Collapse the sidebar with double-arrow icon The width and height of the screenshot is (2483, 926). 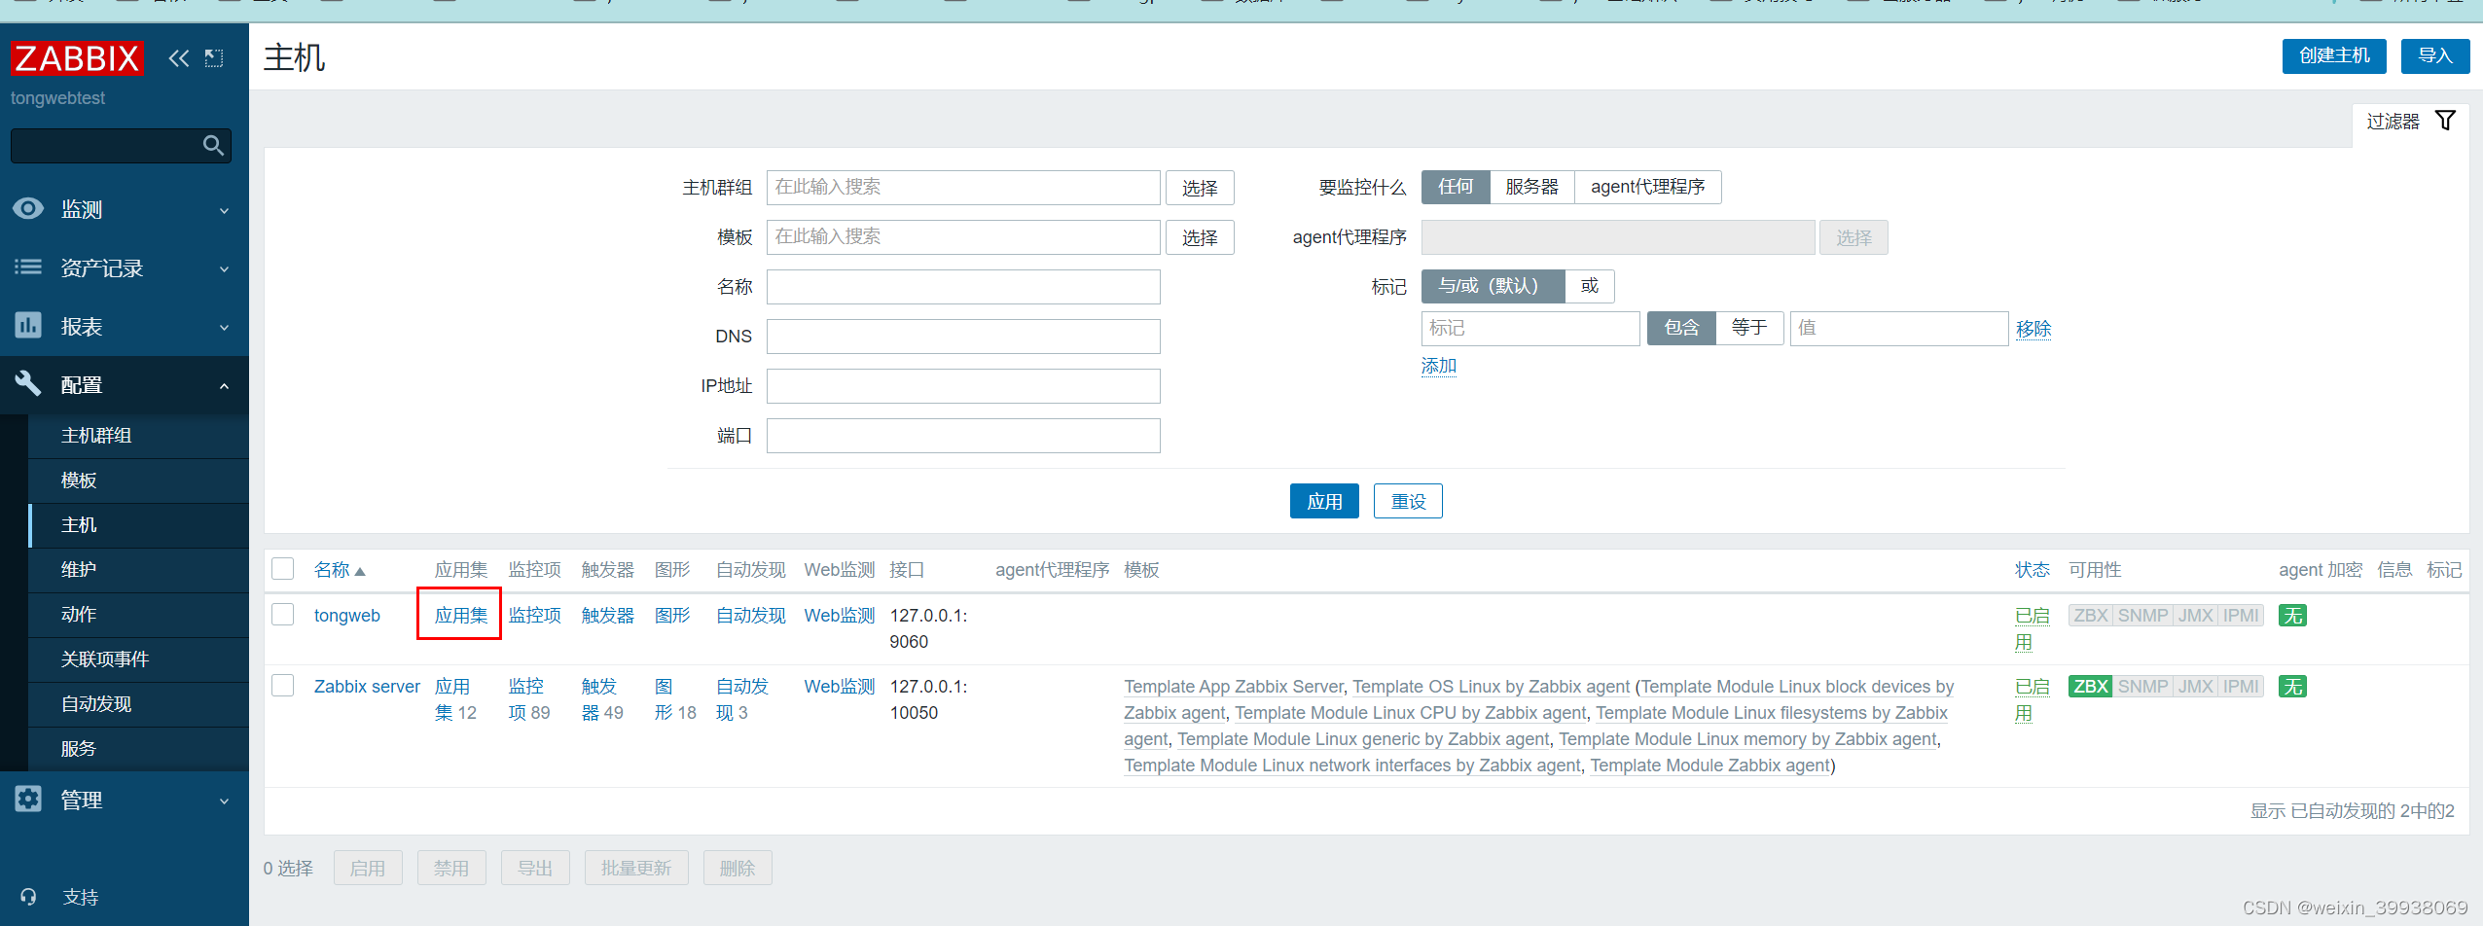pyautogui.click(x=178, y=58)
